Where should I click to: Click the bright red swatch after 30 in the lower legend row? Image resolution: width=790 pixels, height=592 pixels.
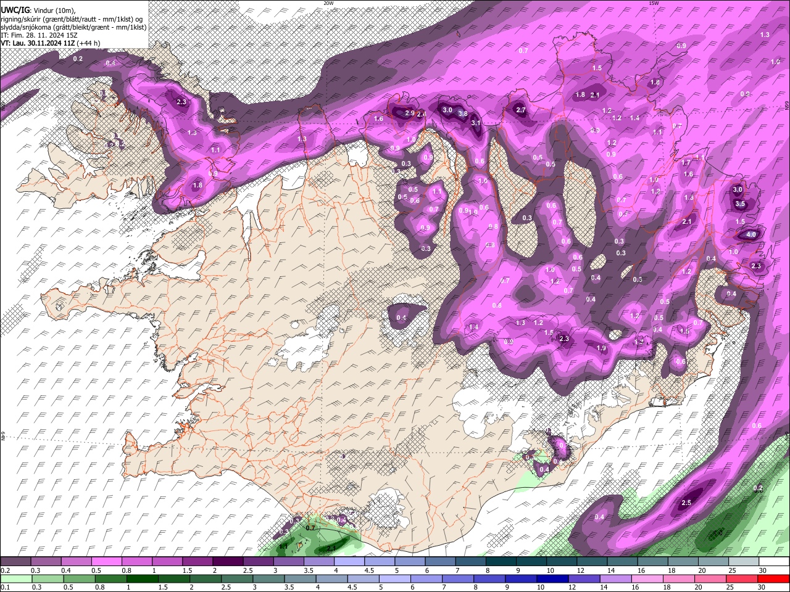click(775, 579)
